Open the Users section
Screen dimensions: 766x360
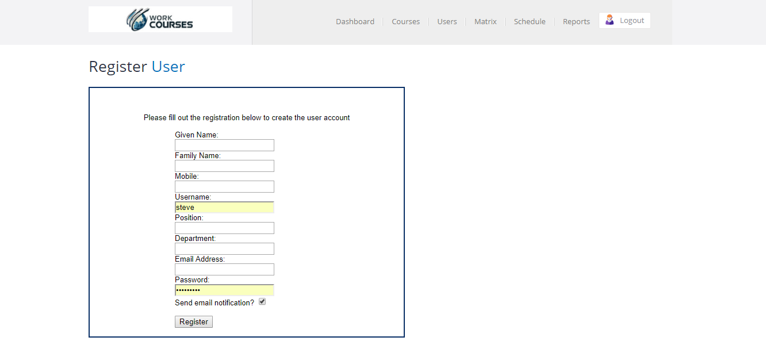point(447,22)
